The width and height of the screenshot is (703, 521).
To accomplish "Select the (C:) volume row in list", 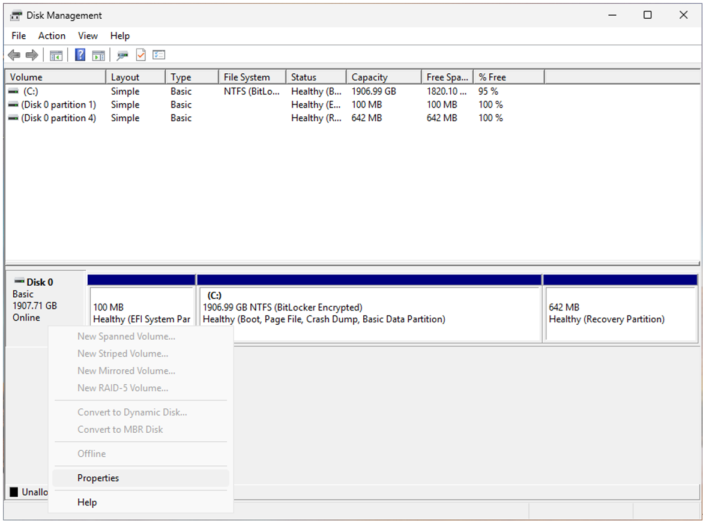I will [31, 92].
